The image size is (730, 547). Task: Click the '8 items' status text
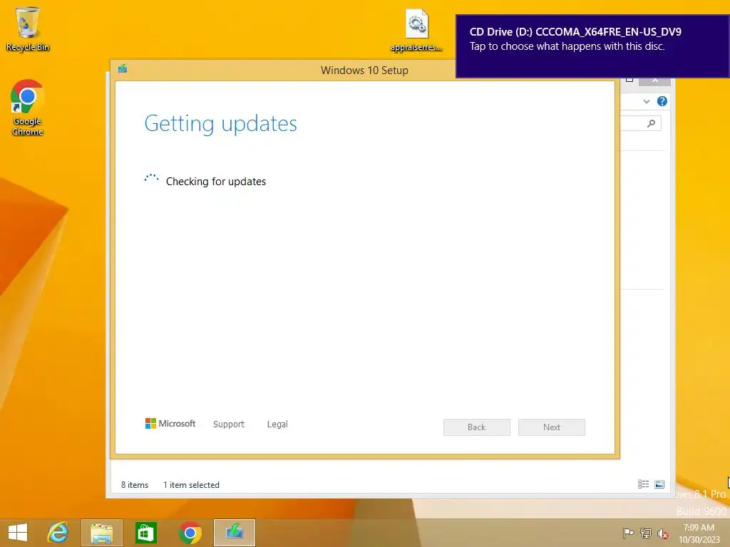pyautogui.click(x=135, y=484)
